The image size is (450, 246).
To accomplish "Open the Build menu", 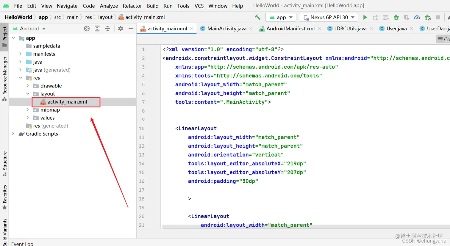I will pyautogui.click(x=153, y=6).
